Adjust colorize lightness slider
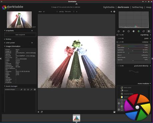 (133, 50)
